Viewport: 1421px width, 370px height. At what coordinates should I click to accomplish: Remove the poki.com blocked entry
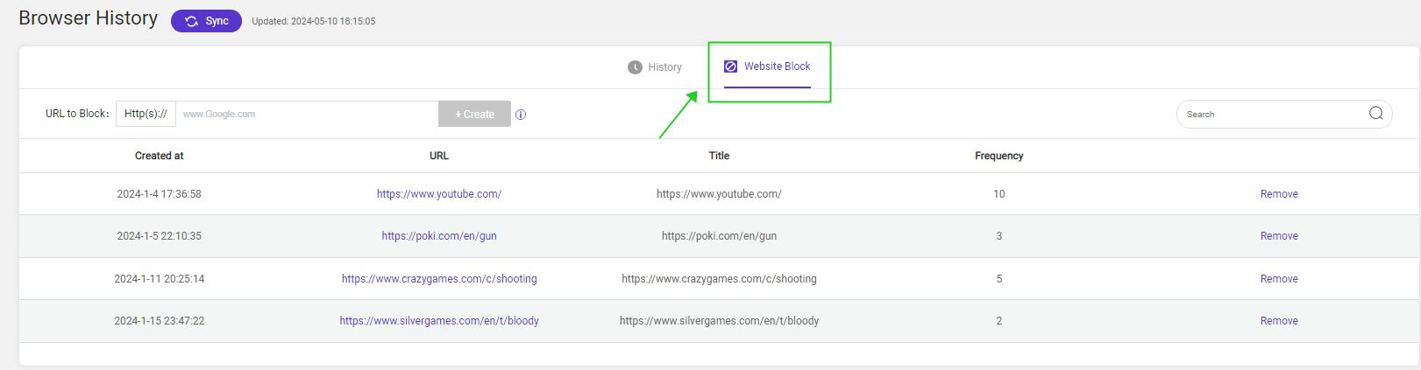click(x=1279, y=236)
